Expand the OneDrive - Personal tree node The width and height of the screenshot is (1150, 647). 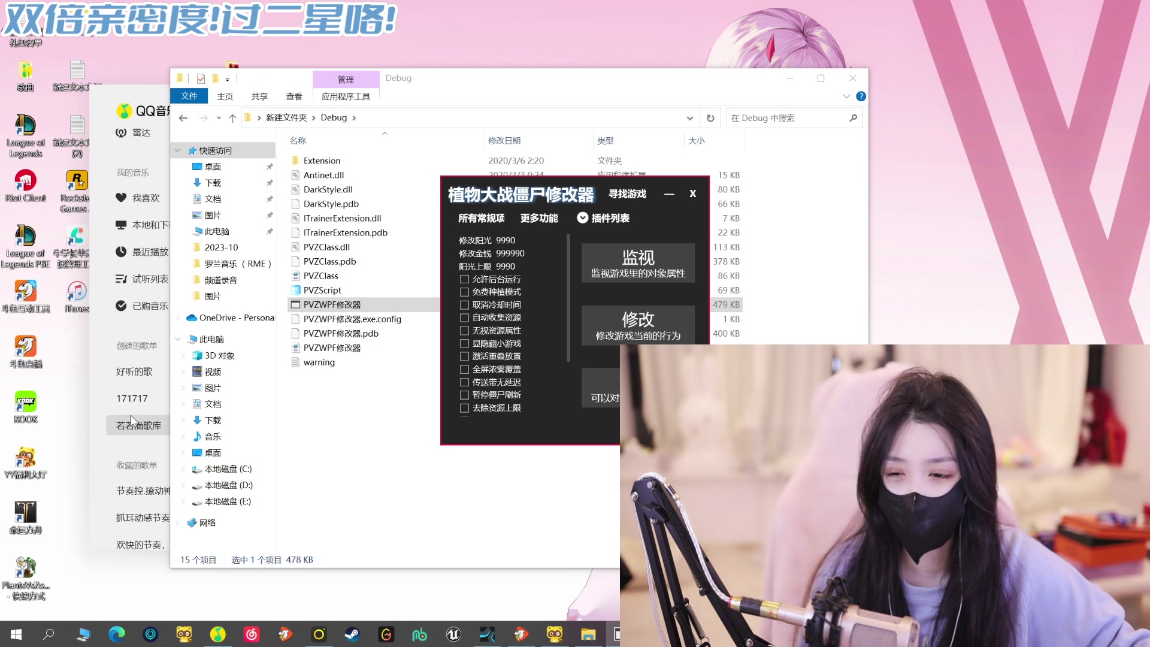point(178,318)
